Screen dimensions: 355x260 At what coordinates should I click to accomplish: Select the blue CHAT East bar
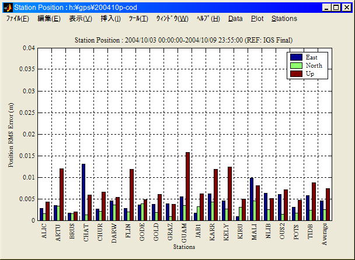(x=83, y=192)
